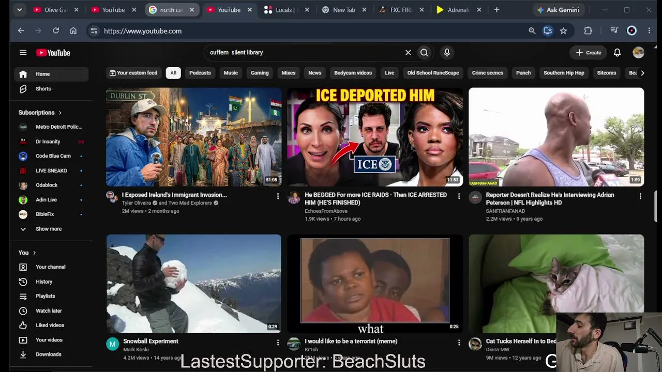662x372 pixels.
Task: Open options for the terrorist meme video
Action: 459,343
